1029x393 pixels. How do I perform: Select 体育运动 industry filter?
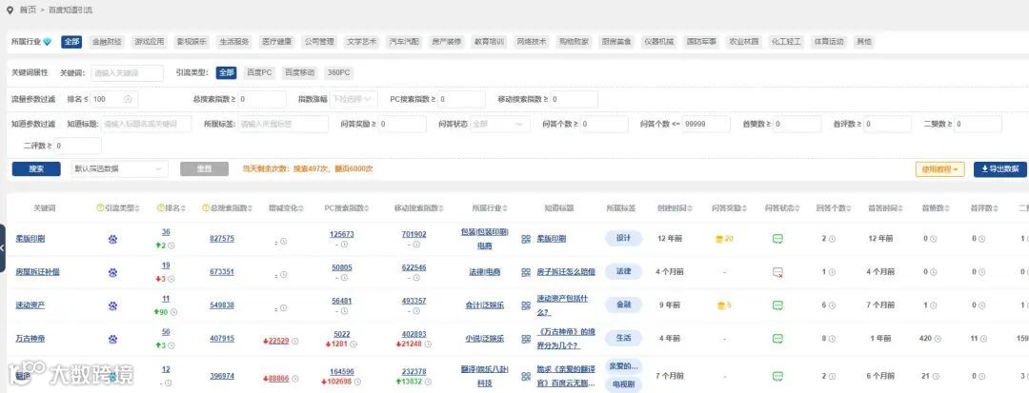pos(828,41)
